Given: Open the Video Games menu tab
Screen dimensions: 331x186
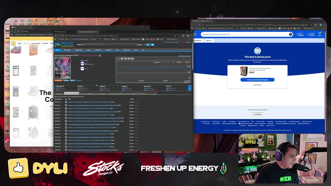Looking at the screenshot, I should 67,50.
